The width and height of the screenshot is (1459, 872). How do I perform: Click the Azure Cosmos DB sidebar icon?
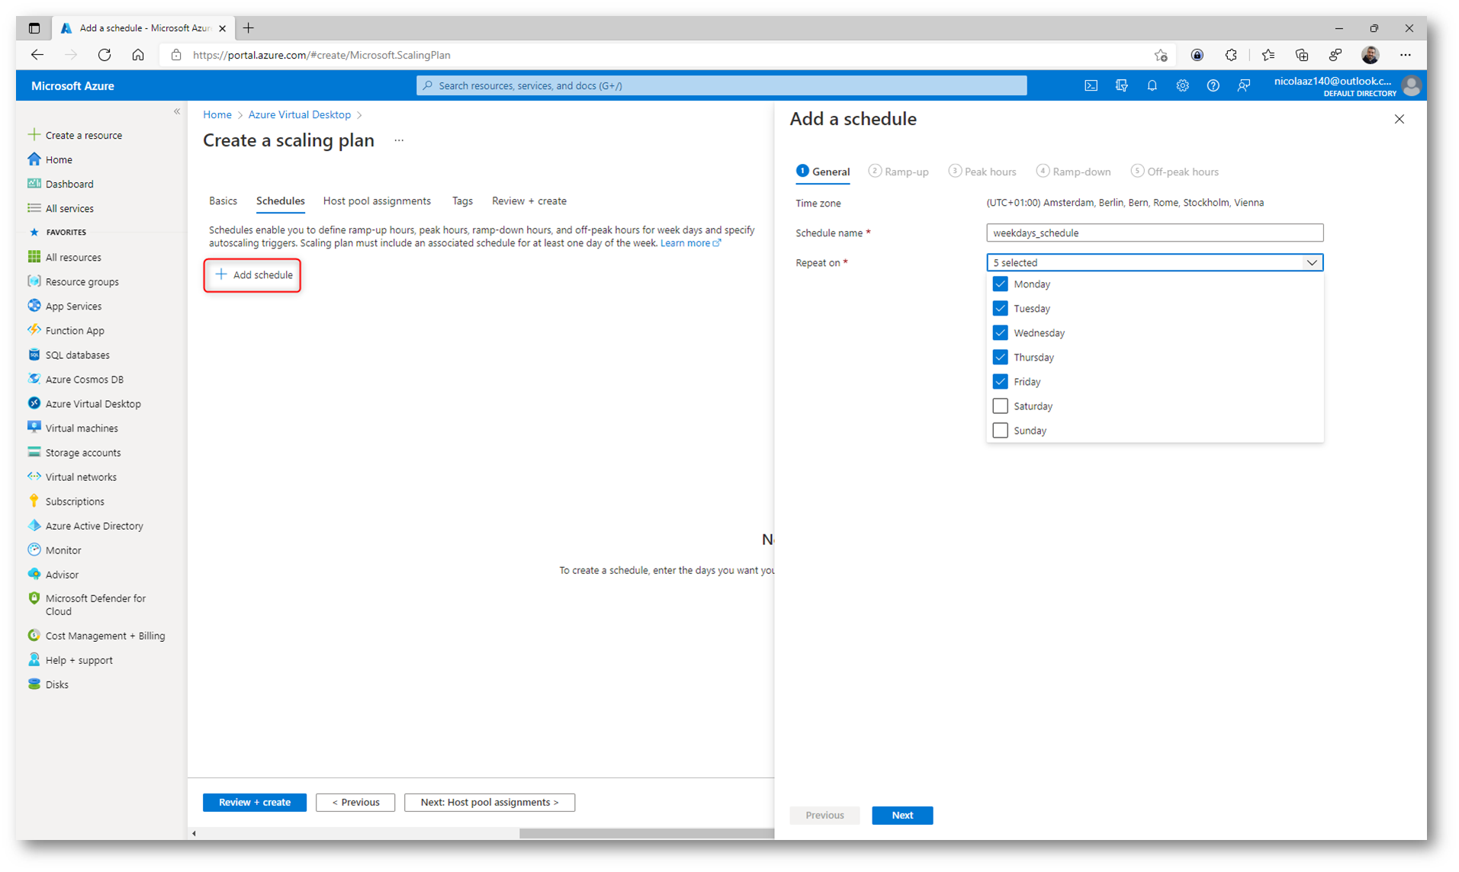point(34,379)
